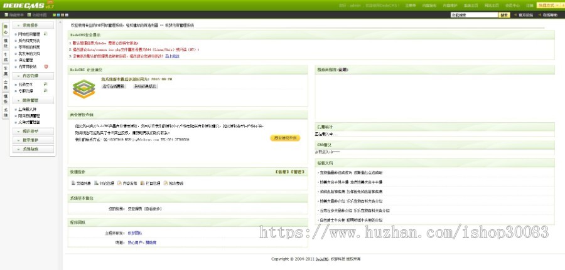Click the 进行在线更新 button
This screenshot has width=565, height=270.
pos(115,86)
